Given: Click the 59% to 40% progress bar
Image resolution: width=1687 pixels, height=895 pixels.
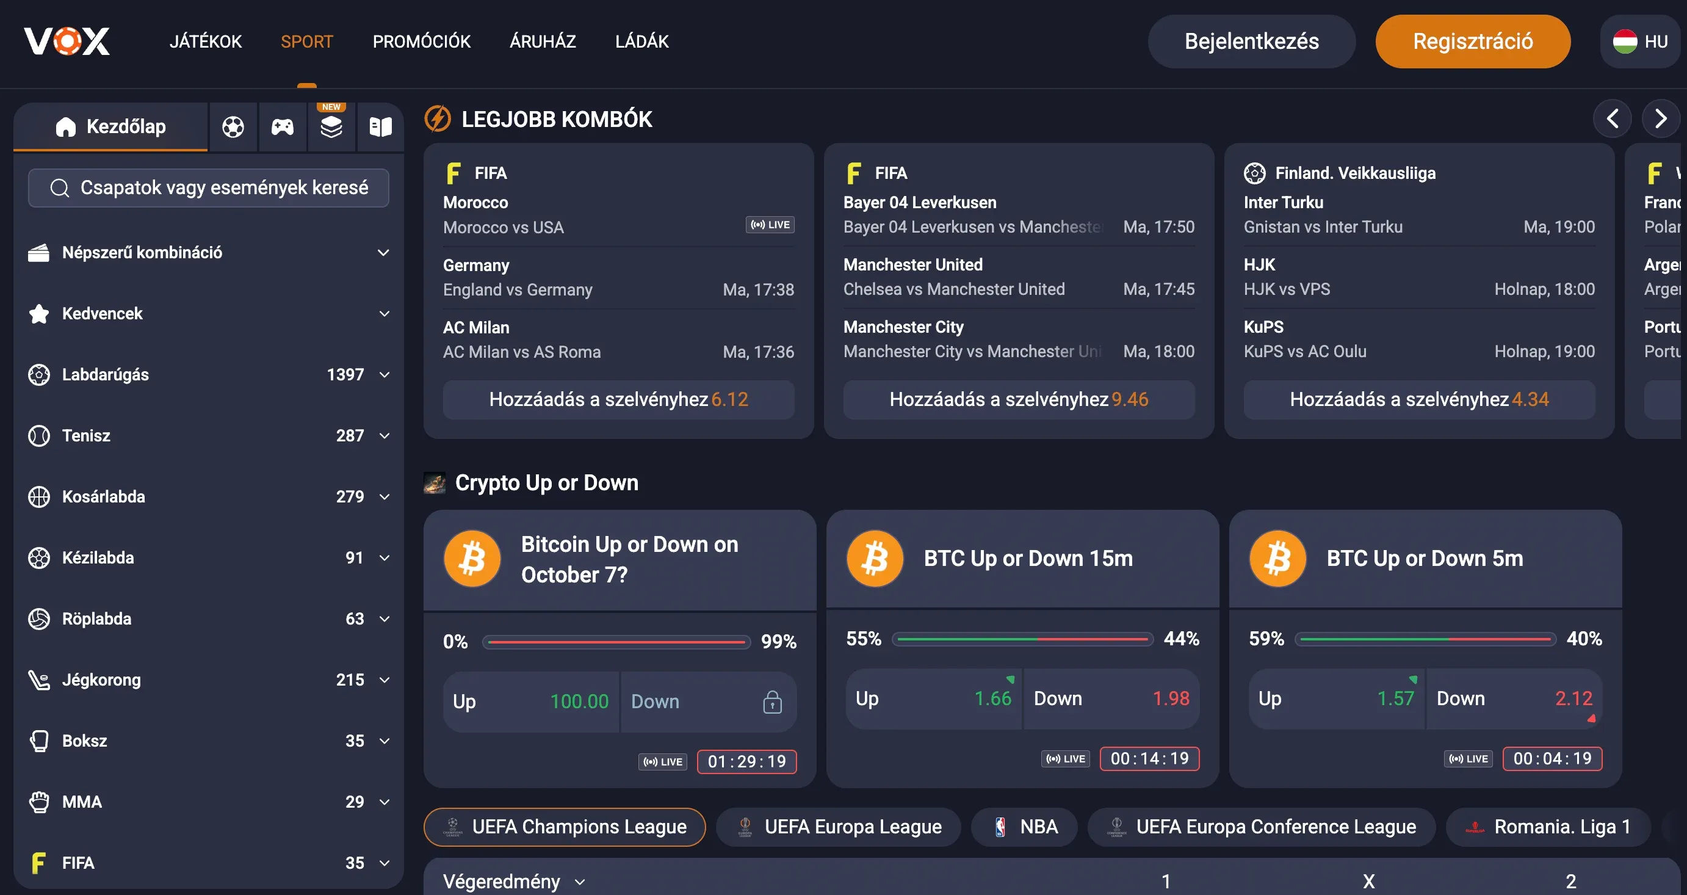Looking at the screenshot, I should pyautogui.click(x=1425, y=639).
